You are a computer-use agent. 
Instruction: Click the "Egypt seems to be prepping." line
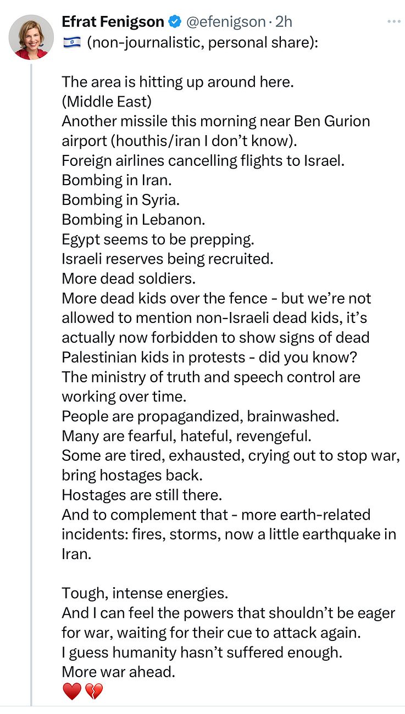coord(158,239)
